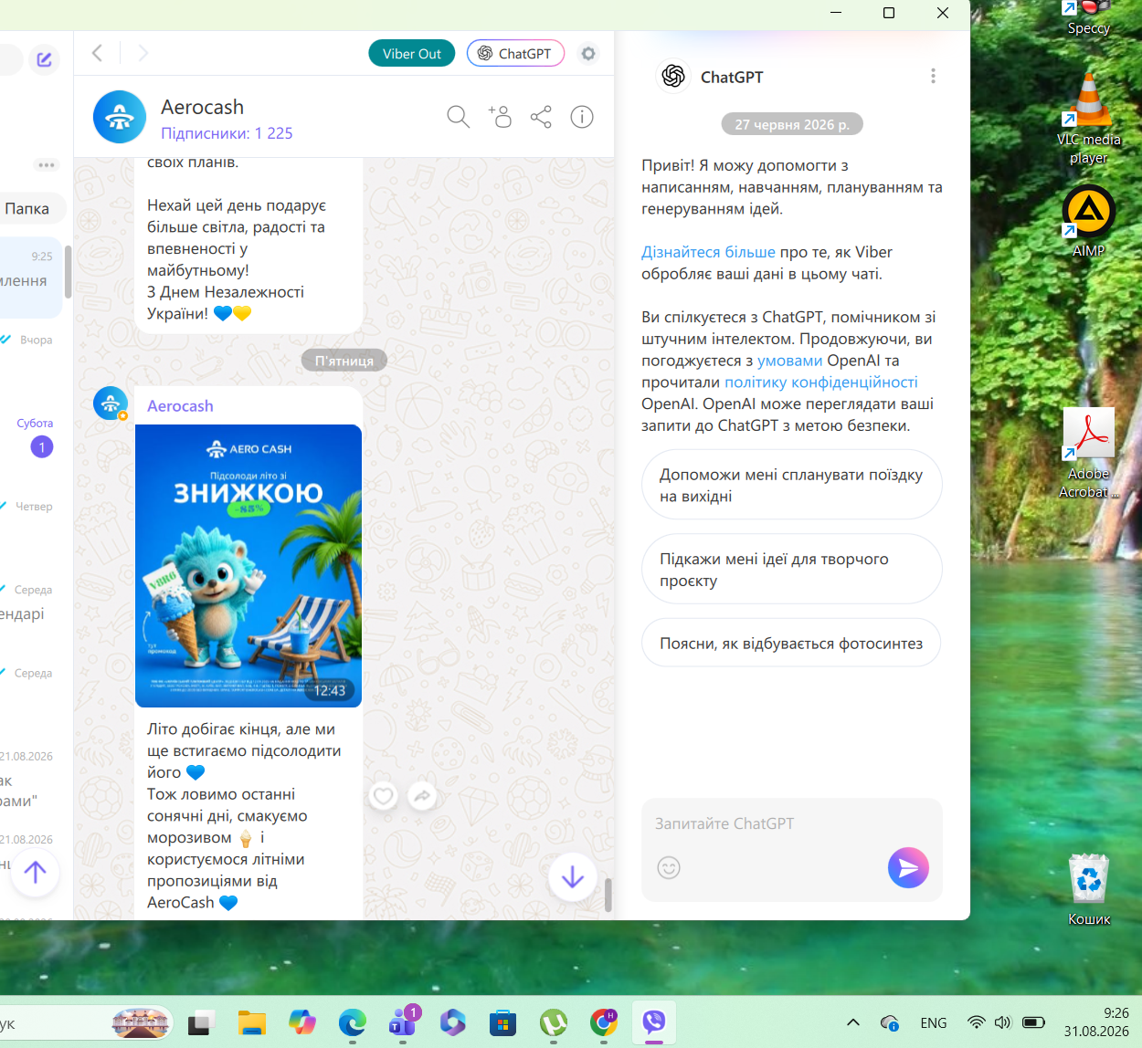Open the chat with time 9:25

point(31,278)
